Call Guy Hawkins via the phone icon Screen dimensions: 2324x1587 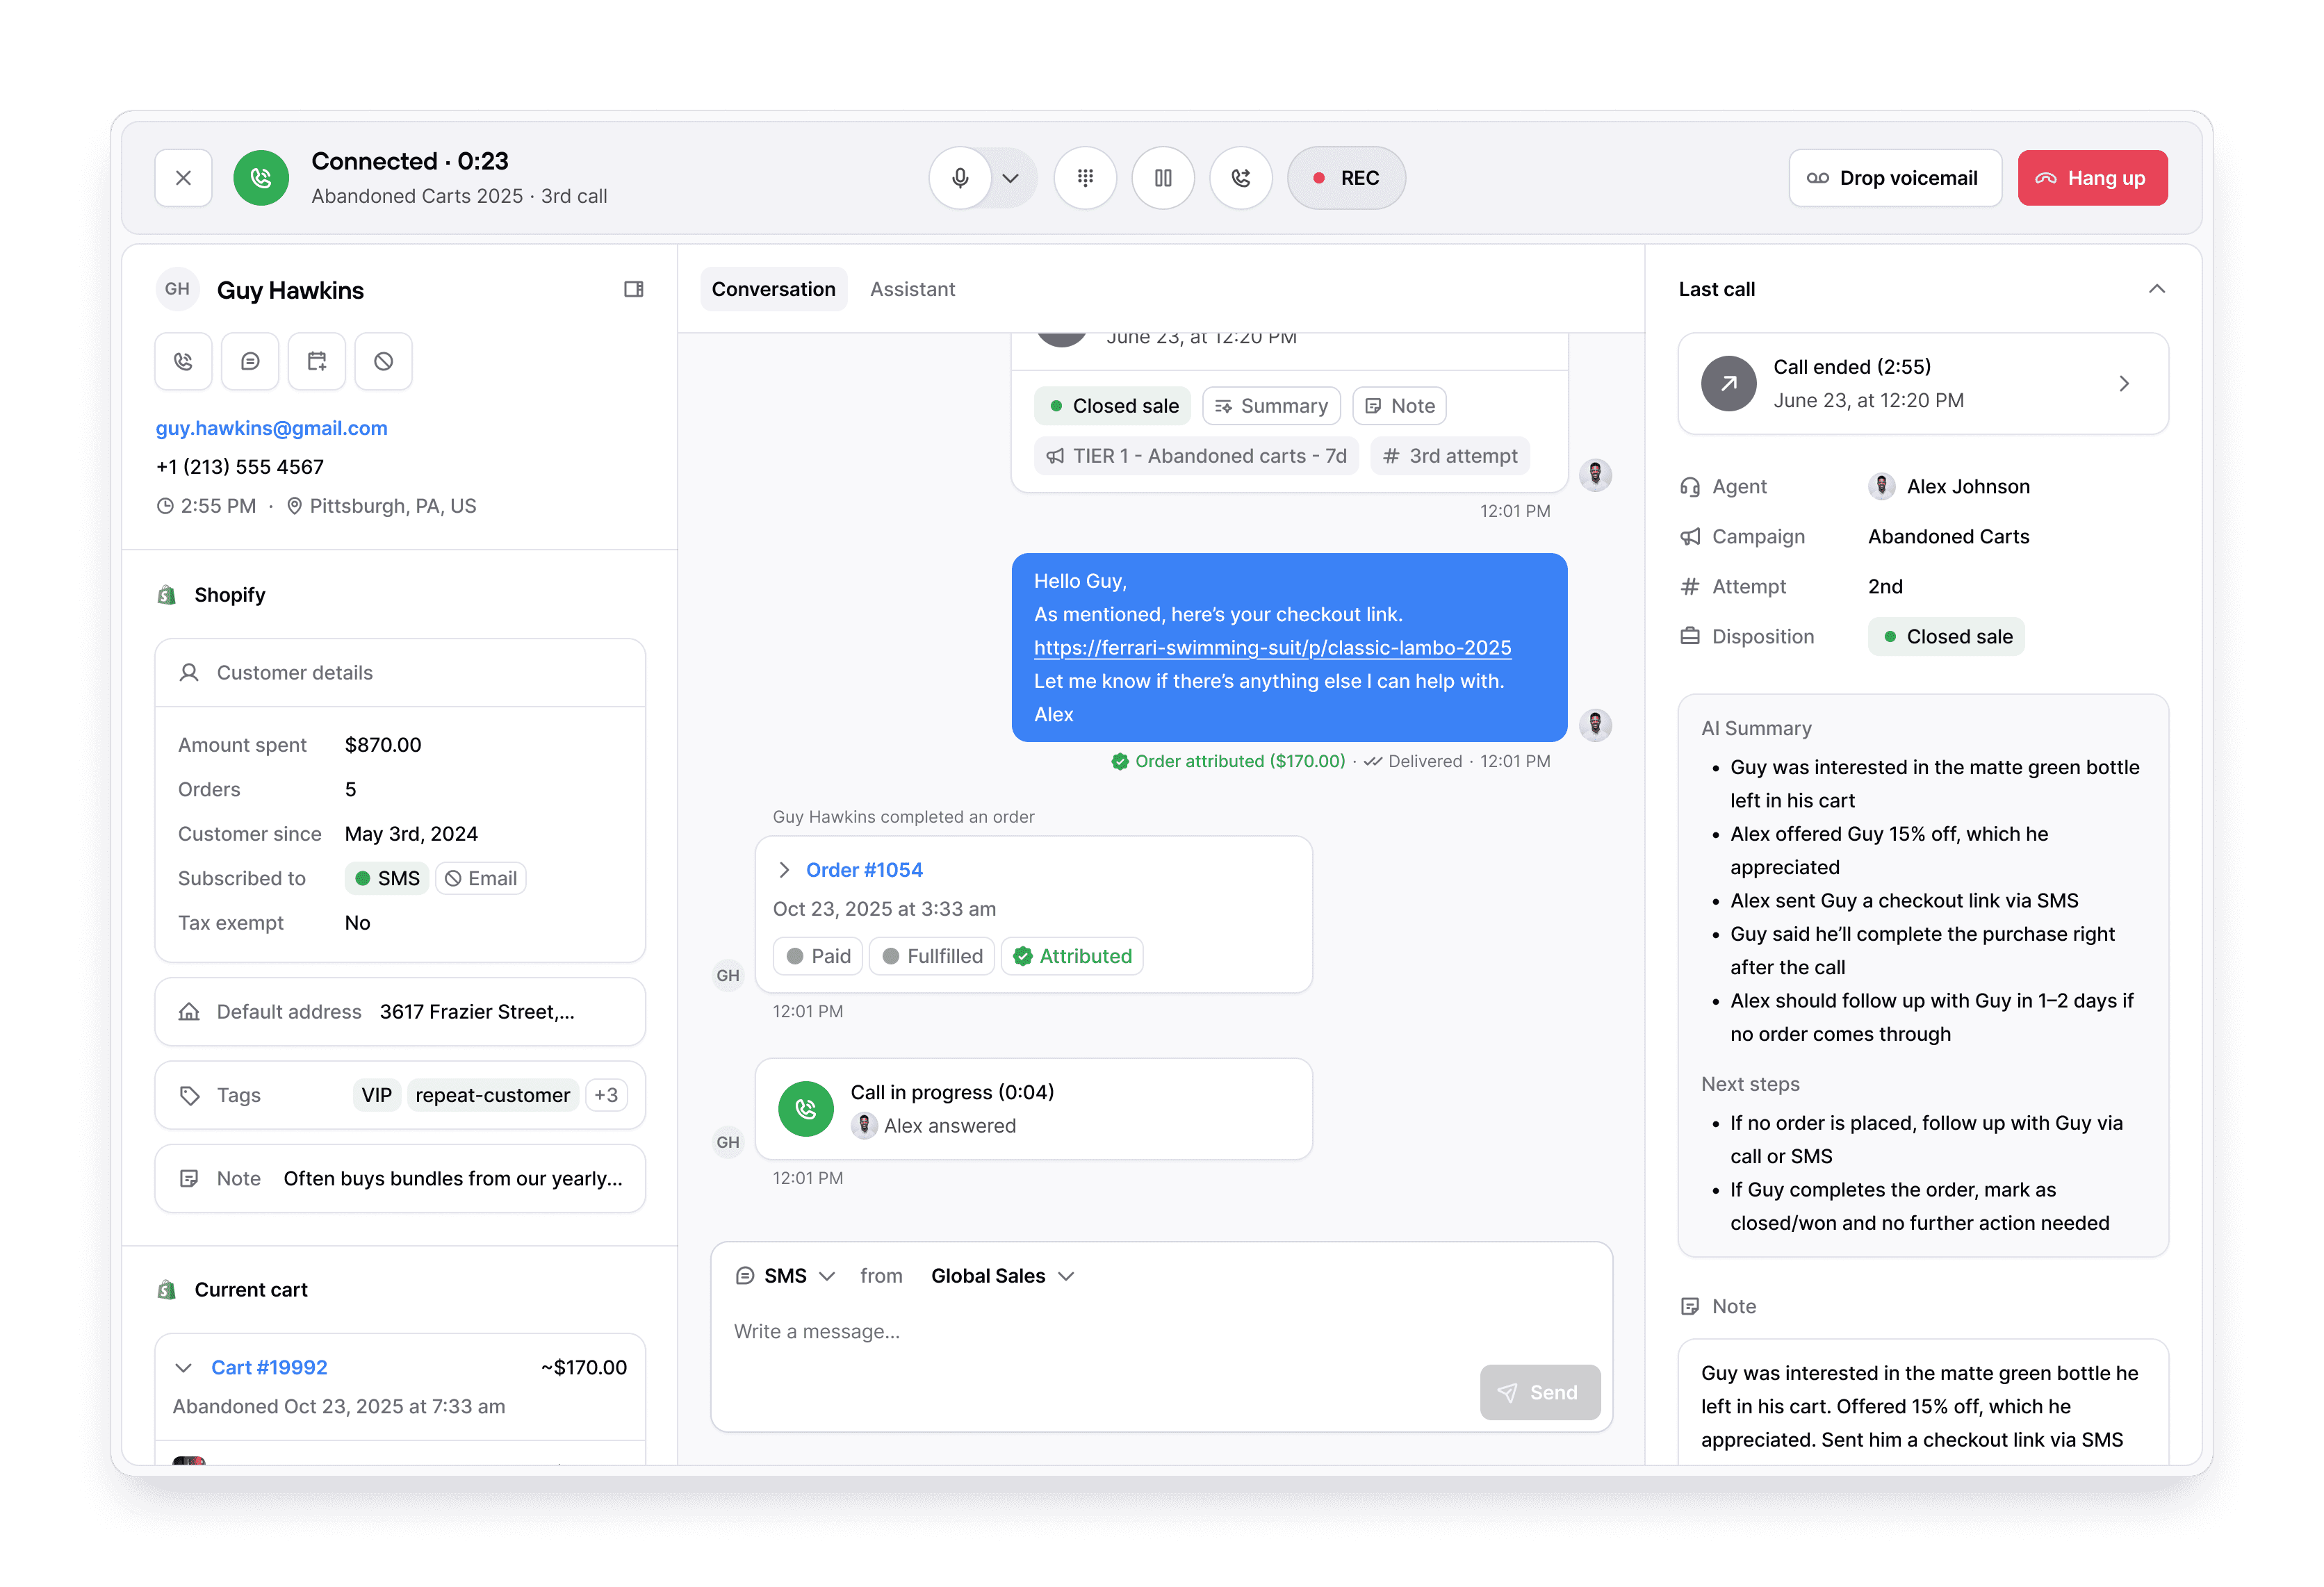183,361
